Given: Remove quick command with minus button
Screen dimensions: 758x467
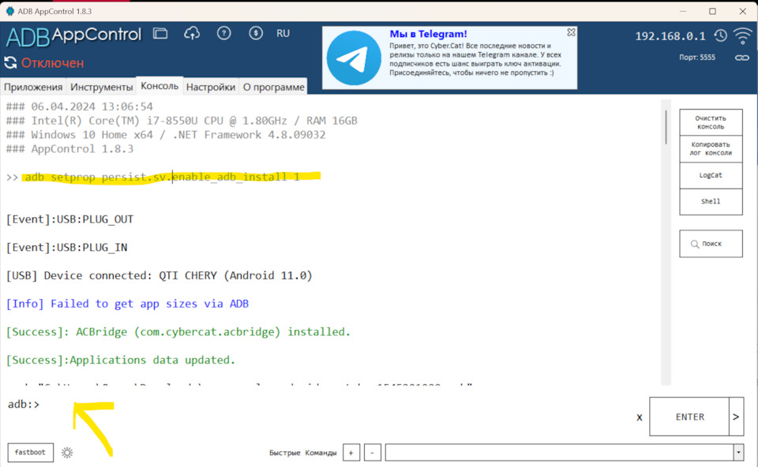Looking at the screenshot, I should tap(372, 453).
